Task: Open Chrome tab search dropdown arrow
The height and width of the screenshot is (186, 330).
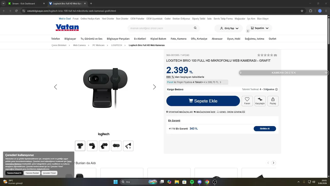Action: (3, 4)
